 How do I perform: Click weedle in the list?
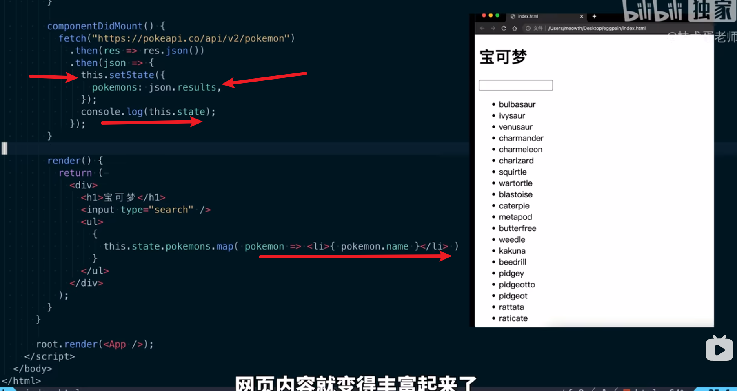pyautogui.click(x=512, y=239)
